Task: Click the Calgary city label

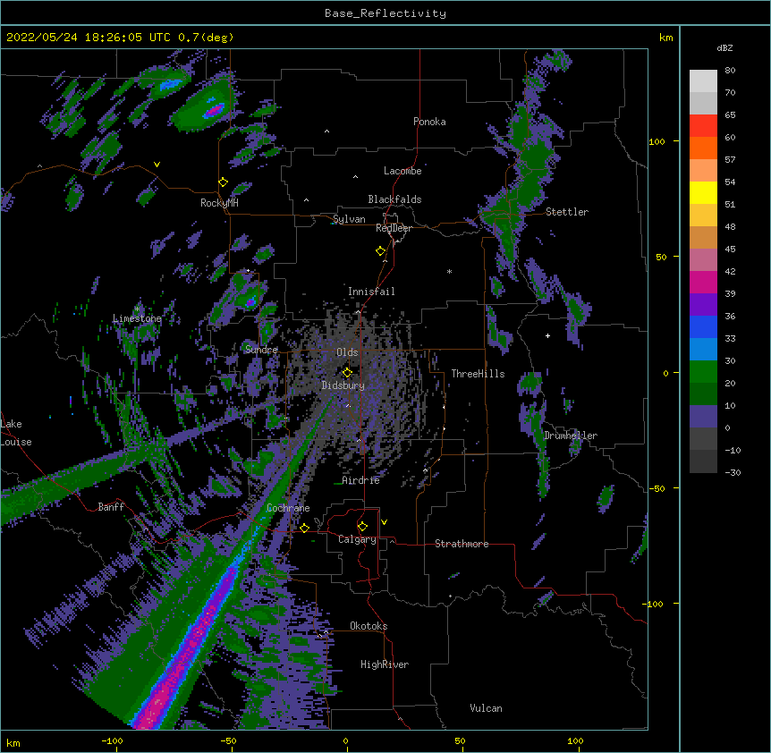Action: pos(357,539)
